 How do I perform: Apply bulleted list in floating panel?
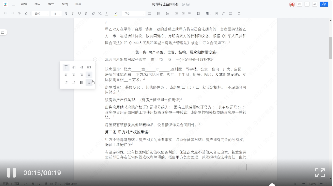pos(81,83)
